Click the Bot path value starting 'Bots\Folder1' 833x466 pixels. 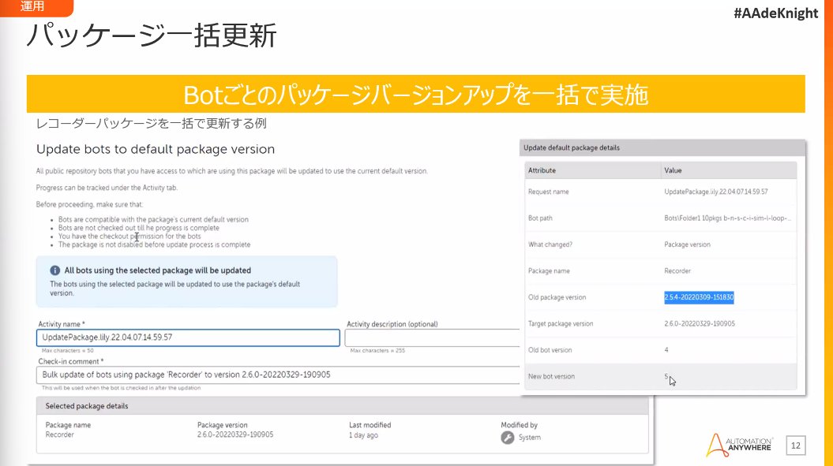pyautogui.click(x=727, y=218)
